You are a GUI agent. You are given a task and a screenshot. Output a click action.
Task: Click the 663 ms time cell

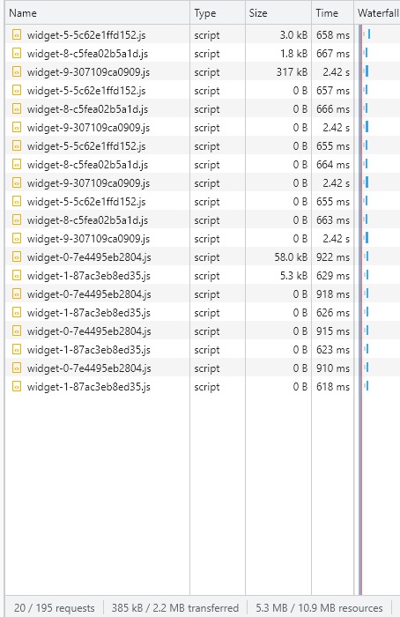coord(333,220)
